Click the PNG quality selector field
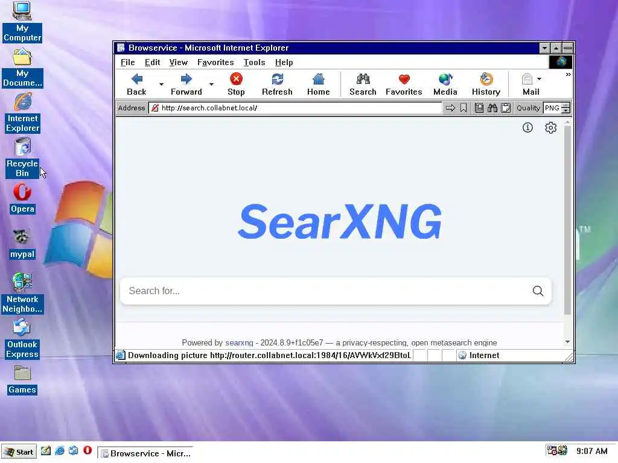Screen dimensions: 618x463 pos(552,108)
